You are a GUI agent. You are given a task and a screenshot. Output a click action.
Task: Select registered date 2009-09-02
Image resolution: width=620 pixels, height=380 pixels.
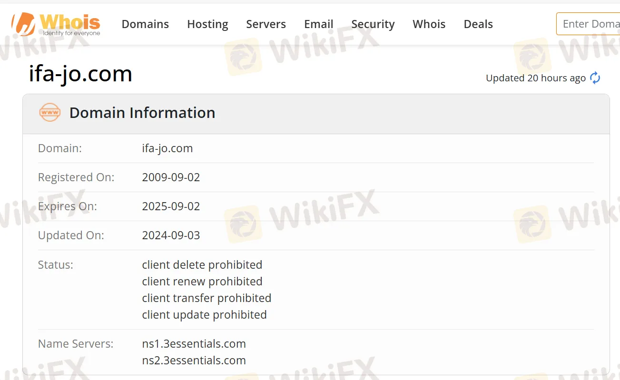coord(171,177)
